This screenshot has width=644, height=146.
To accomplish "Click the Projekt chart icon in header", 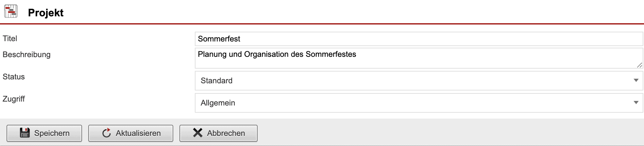I will [11, 12].
